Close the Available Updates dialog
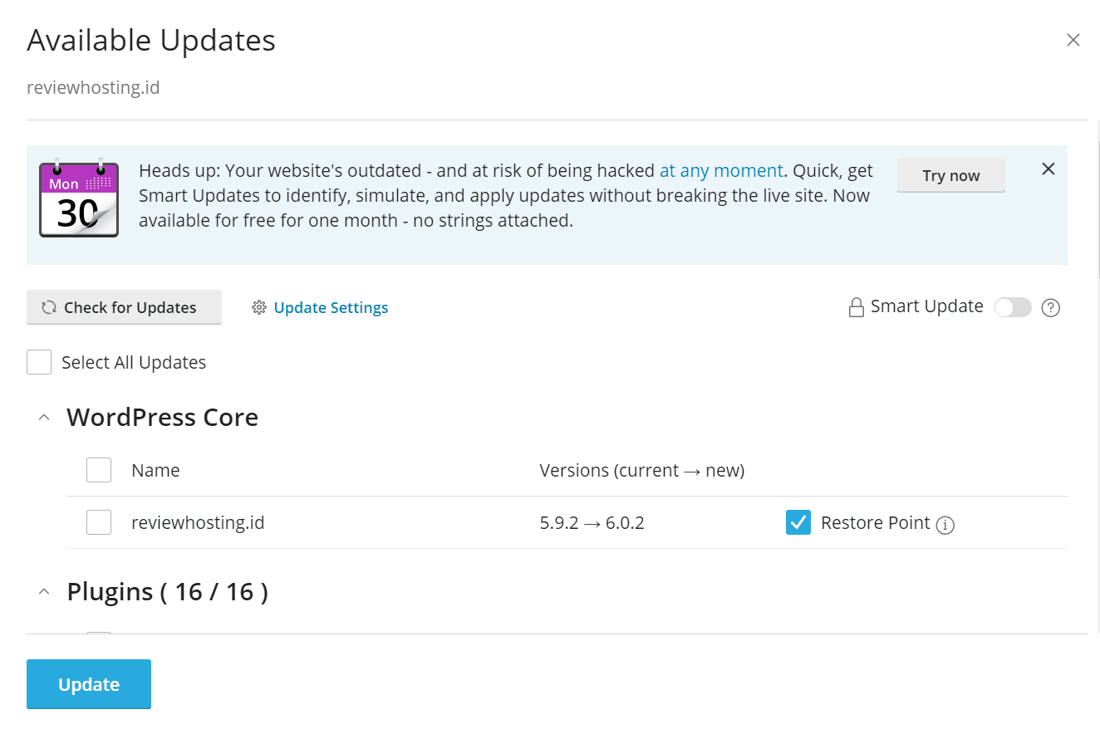This screenshot has width=1100, height=739. click(1073, 40)
